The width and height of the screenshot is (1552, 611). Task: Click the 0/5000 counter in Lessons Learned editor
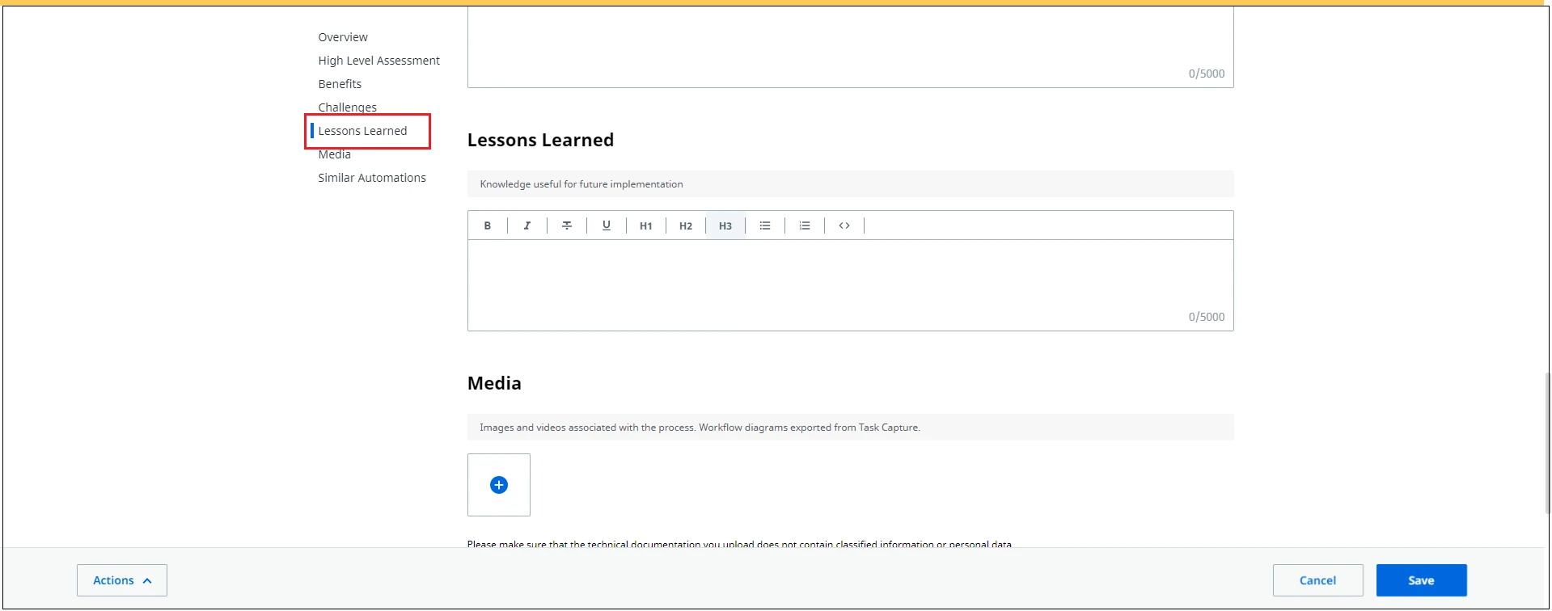(1207, 317)
